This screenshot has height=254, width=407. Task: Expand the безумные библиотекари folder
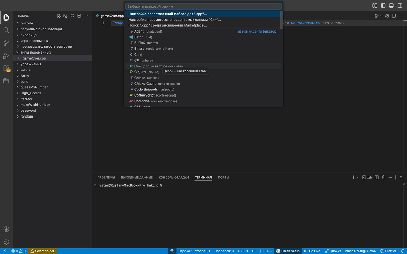53,29
